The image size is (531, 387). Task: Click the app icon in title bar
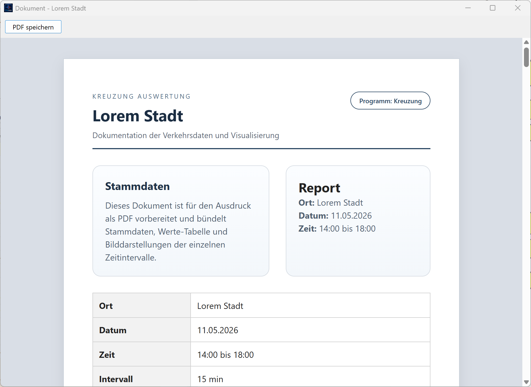(x=8, y=8)
